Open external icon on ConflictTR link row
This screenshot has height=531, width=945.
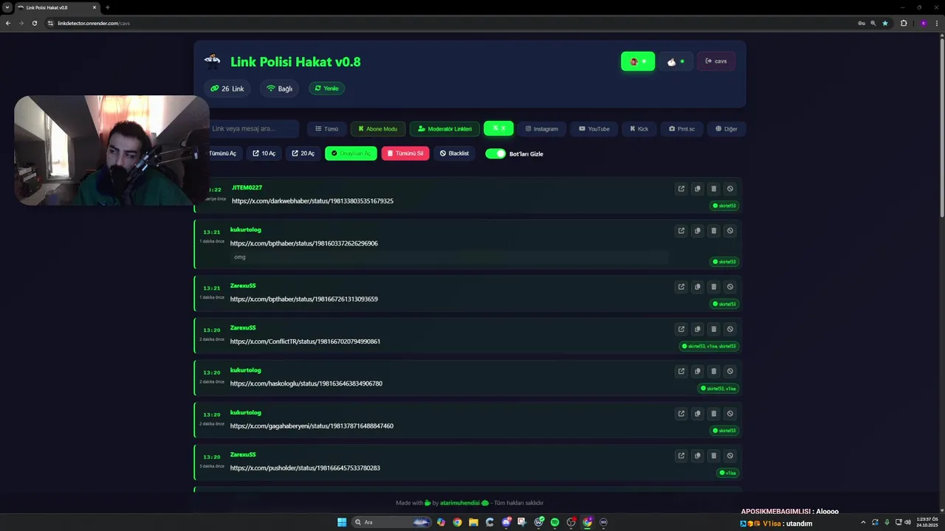(x=681, y=329)
